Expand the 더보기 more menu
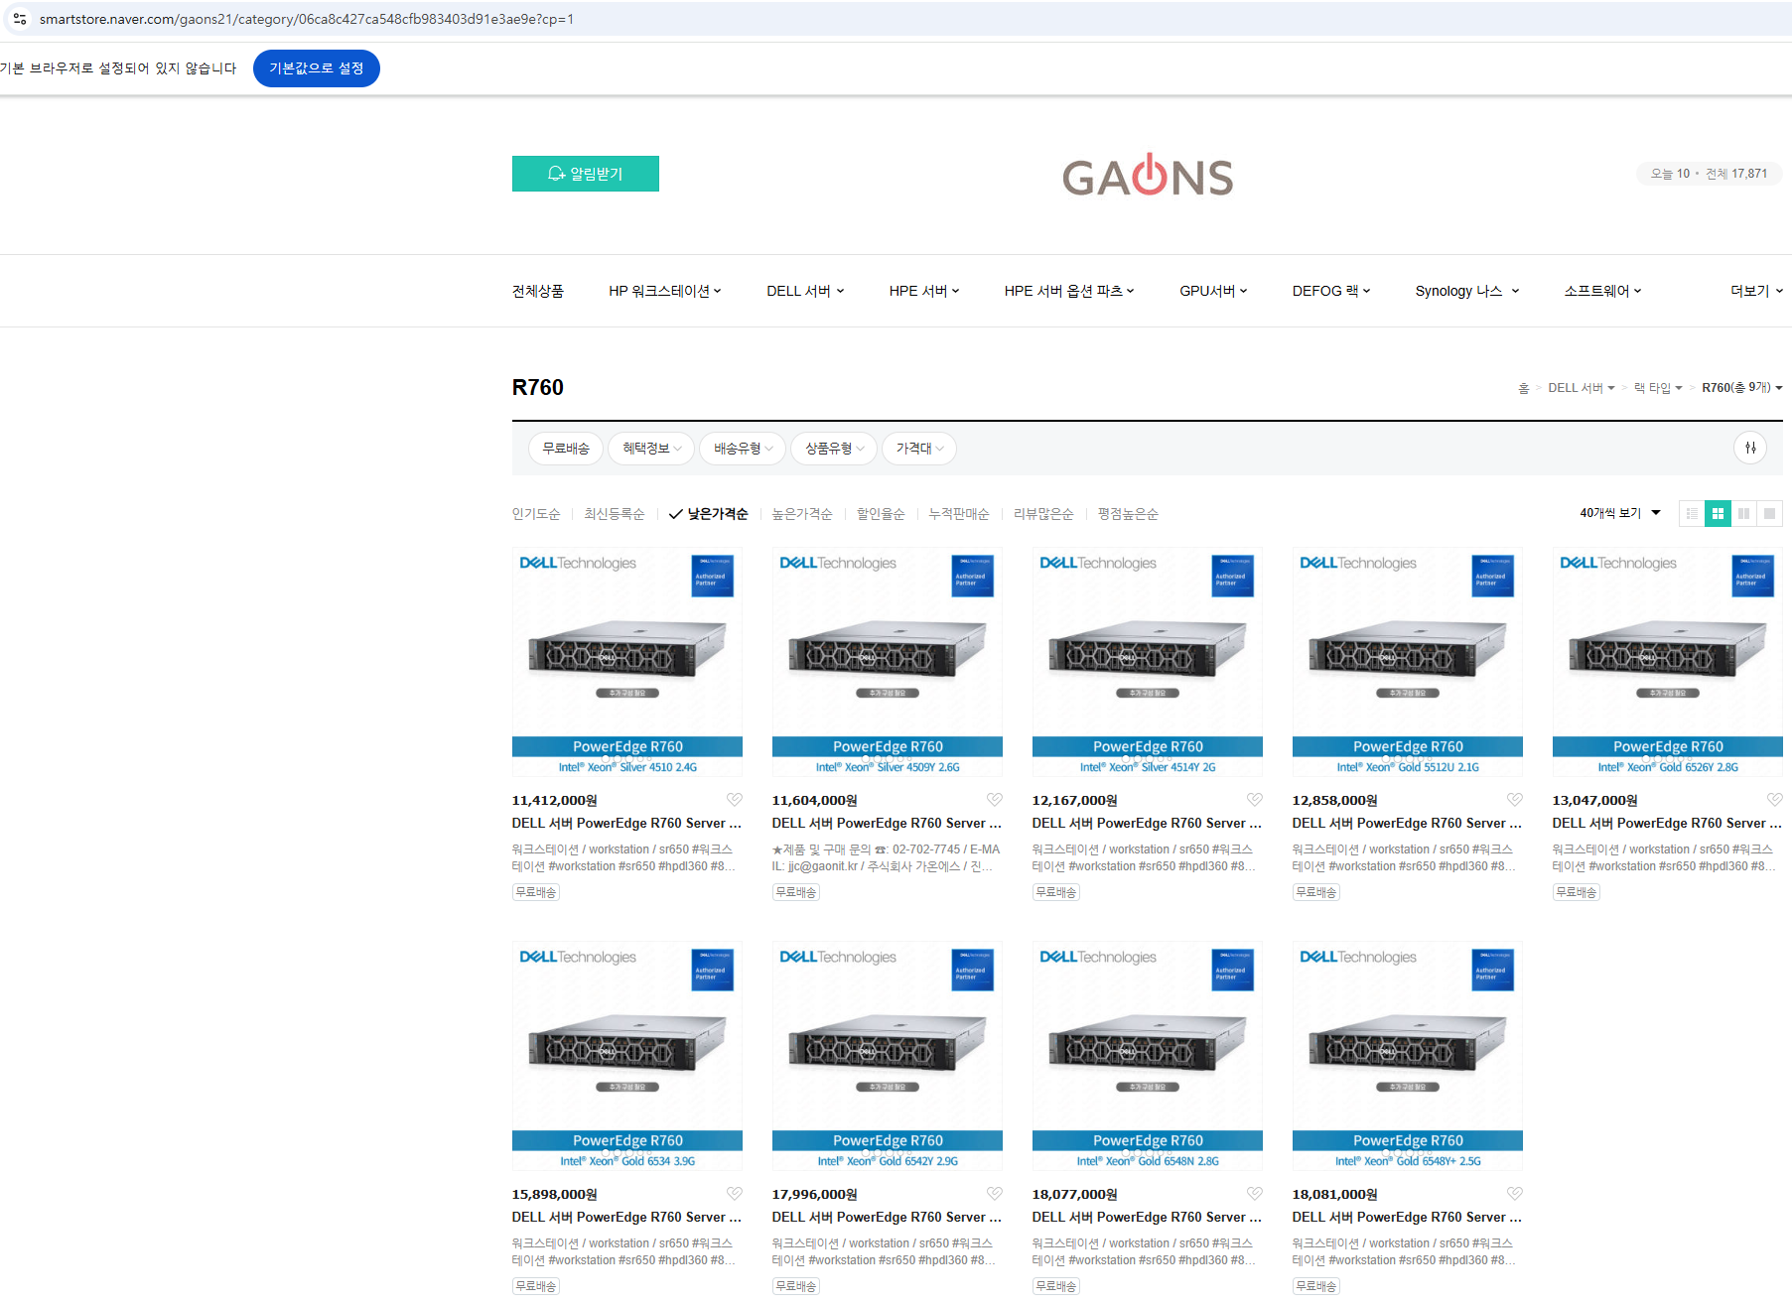The image size is (1792, 1305). [x=1756, y=291]
